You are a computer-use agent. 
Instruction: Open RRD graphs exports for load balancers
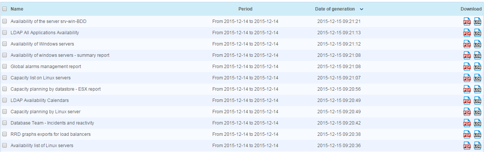(50, 134)
